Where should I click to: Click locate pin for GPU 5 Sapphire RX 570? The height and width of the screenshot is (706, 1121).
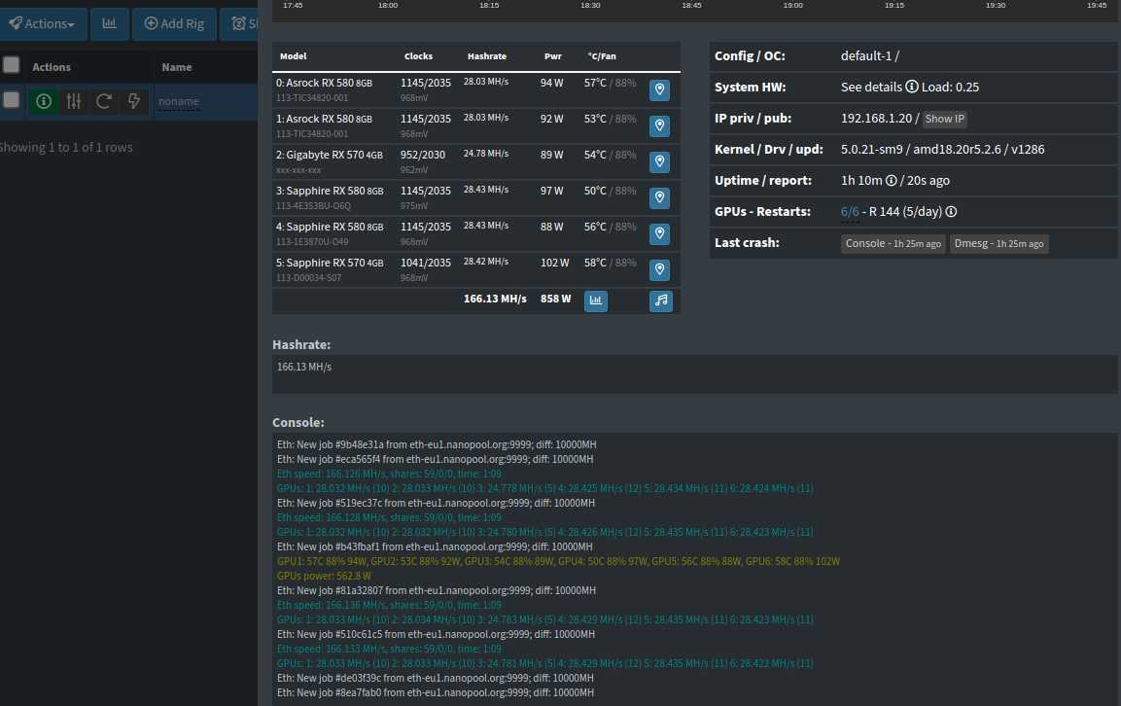659,270
